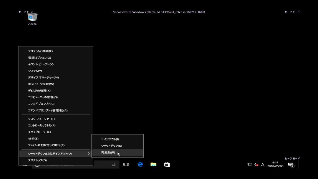Viewport: 318px width, 179px height.
Task: Click the taskbar clock showing 8:14
Action: click(x=275, y=164)
